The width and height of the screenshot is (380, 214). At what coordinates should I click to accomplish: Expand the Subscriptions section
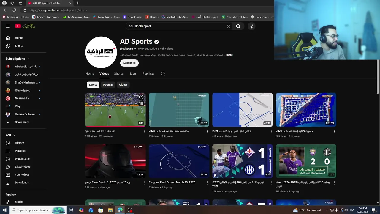pos(18,59)
